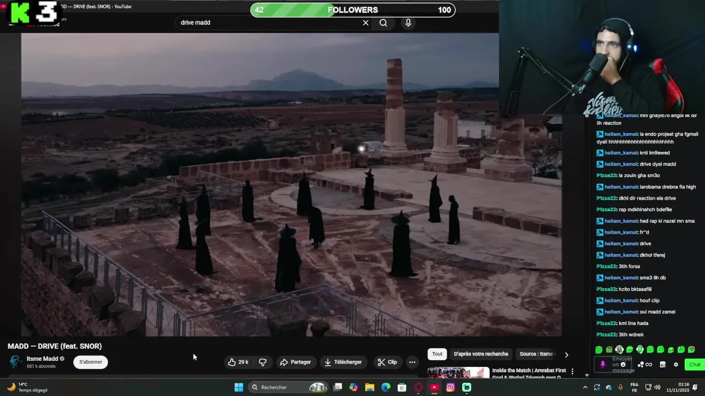
Task: Download the video via Télécharger
Action: pos(343,362)
